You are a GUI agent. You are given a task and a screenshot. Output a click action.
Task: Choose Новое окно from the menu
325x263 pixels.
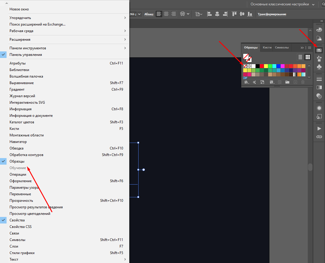(x=65, y=9)
